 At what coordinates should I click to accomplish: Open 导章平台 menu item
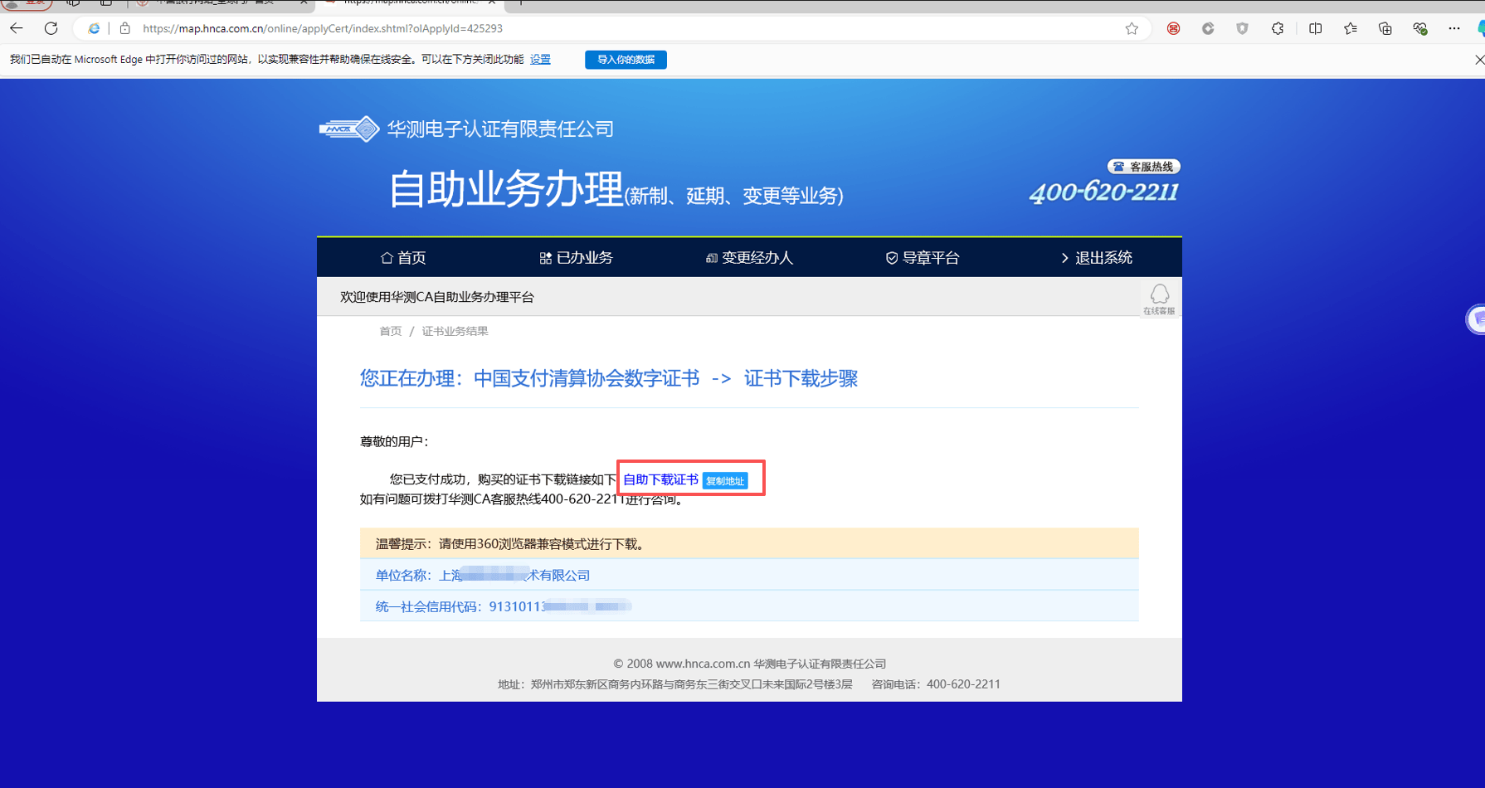click(923, 258)
